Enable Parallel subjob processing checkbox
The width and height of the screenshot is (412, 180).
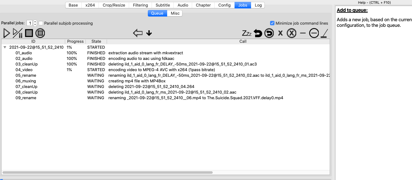41,23
